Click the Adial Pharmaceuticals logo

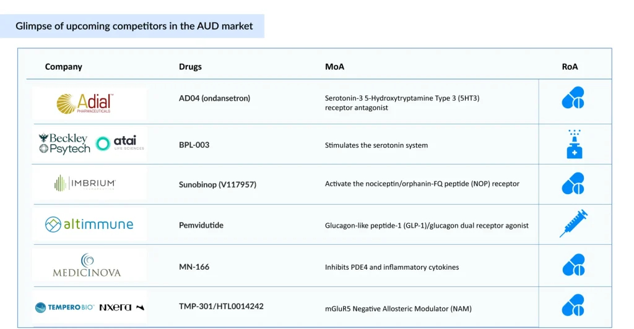(x=84, y=103)
